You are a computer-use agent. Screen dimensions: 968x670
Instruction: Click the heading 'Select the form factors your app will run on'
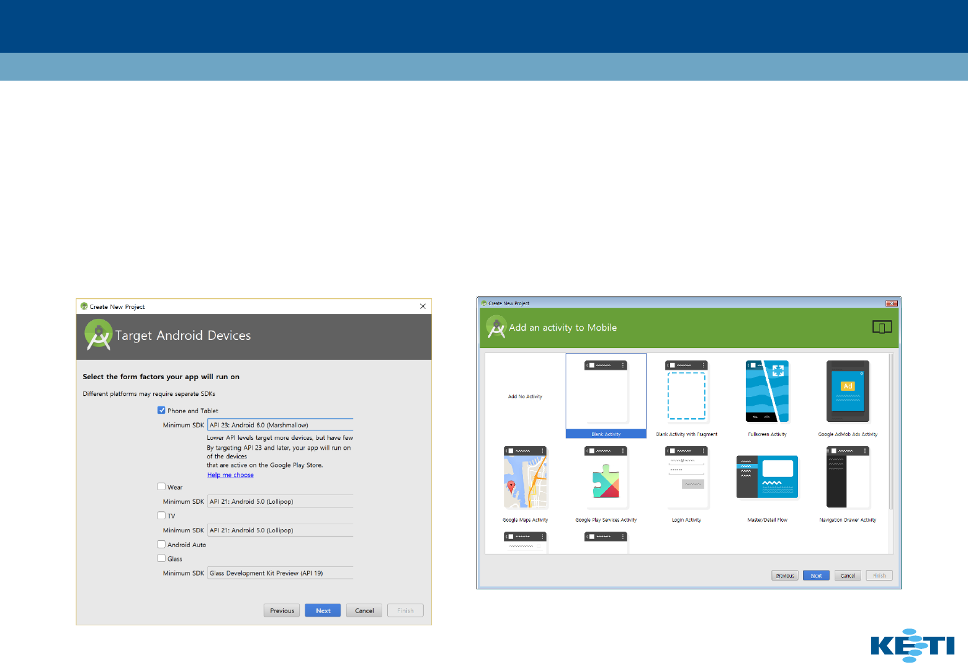[161, 377]
